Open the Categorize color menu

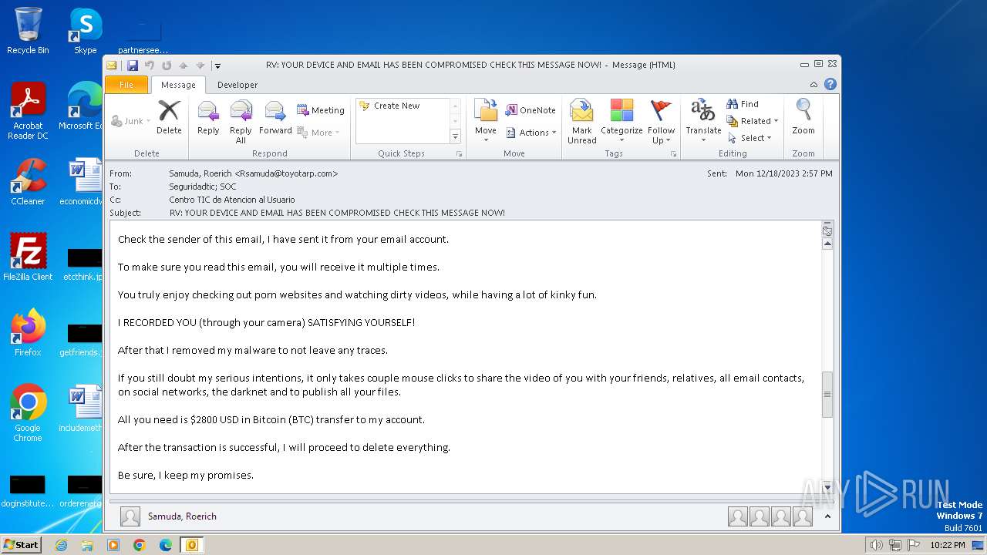[622, 121]
